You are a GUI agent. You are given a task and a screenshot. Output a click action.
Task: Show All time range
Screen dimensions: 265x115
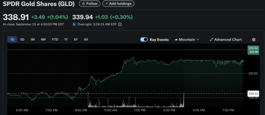click(86, 39)
